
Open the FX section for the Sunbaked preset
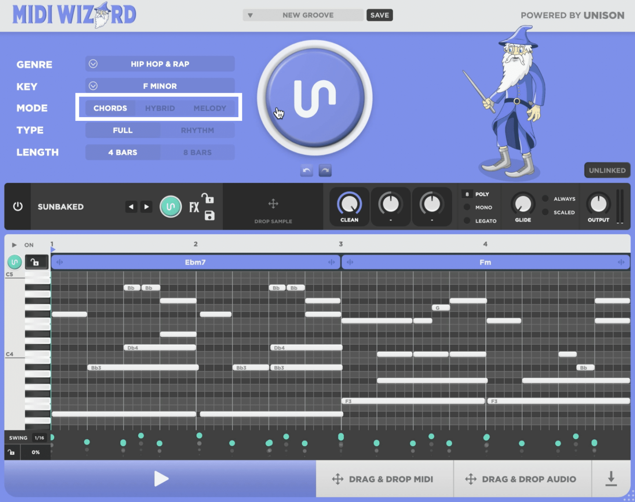(x=193, y=207)
